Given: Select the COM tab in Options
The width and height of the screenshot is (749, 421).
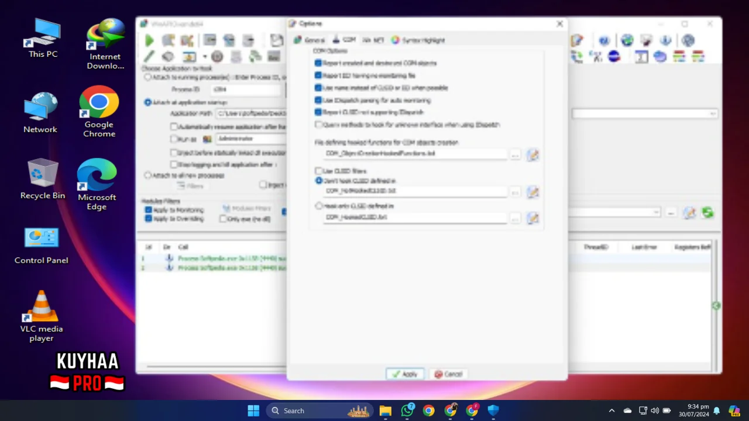Looking at the screenshot, I should 344,40.
